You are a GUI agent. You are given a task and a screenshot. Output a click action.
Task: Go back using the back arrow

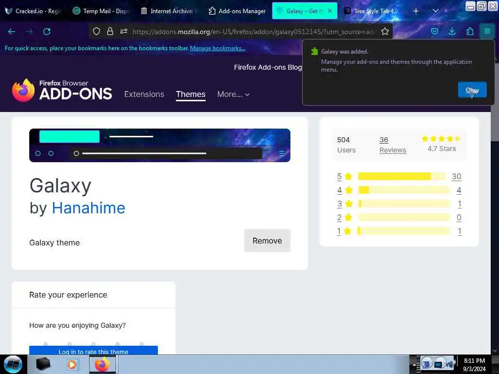[12, 32]
